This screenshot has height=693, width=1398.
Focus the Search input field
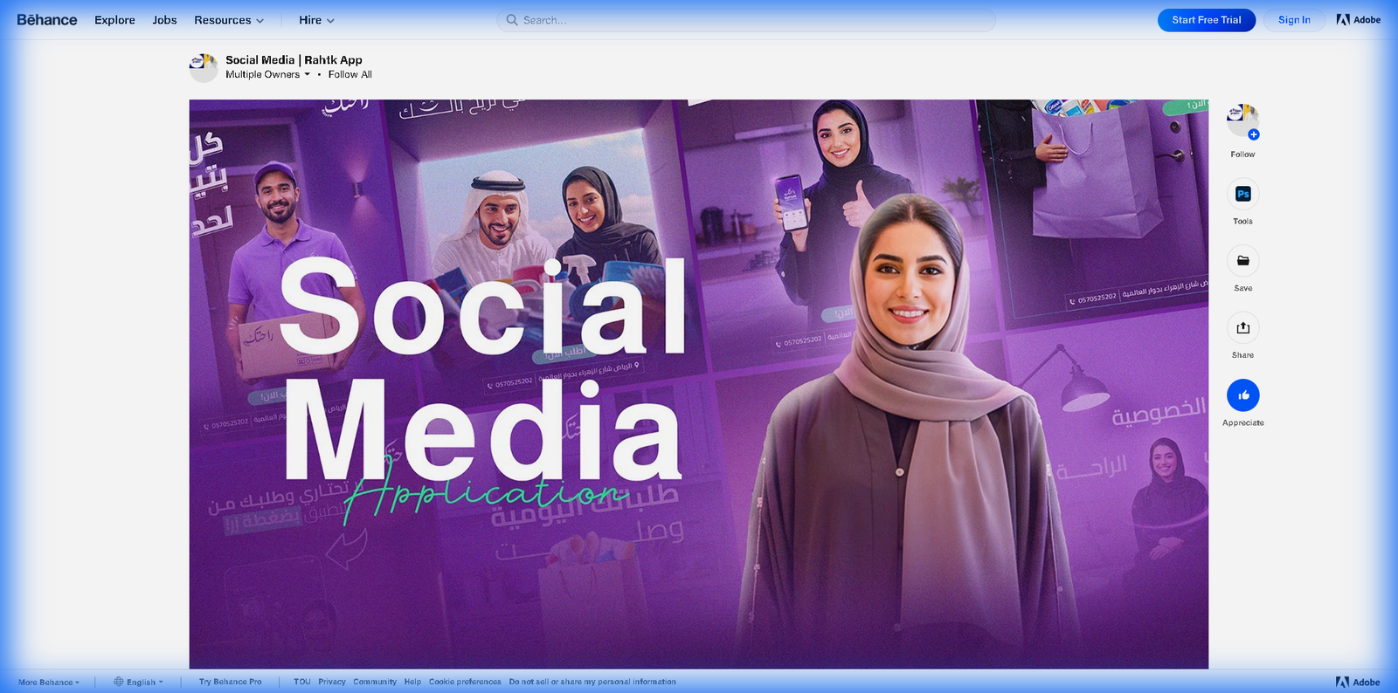(x=751, y=20)
